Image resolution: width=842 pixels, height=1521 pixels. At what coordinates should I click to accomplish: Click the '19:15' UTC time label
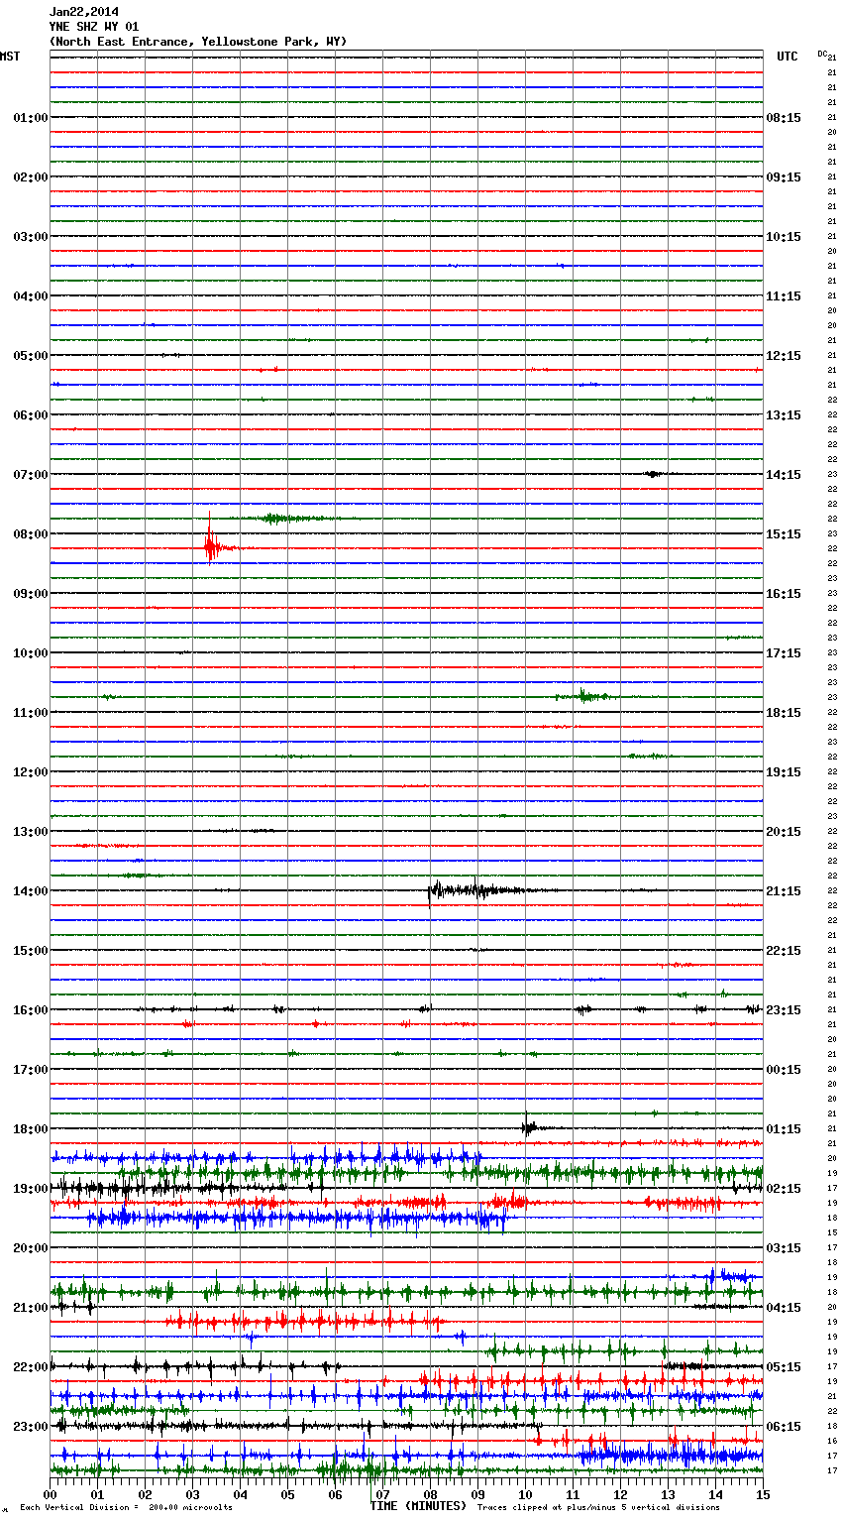[x=784, y=772]
